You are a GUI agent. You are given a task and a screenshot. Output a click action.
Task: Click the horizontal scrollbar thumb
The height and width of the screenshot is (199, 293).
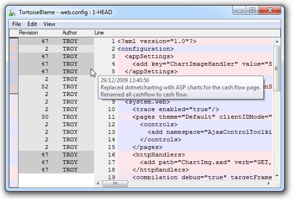pyautogui.click(x=115, y=184)
